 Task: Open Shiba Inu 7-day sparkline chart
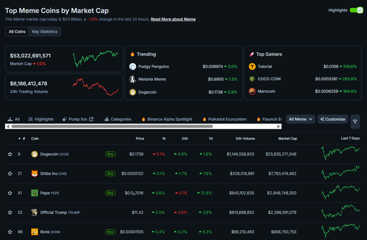pyautogui.click(x=340, y=173)
